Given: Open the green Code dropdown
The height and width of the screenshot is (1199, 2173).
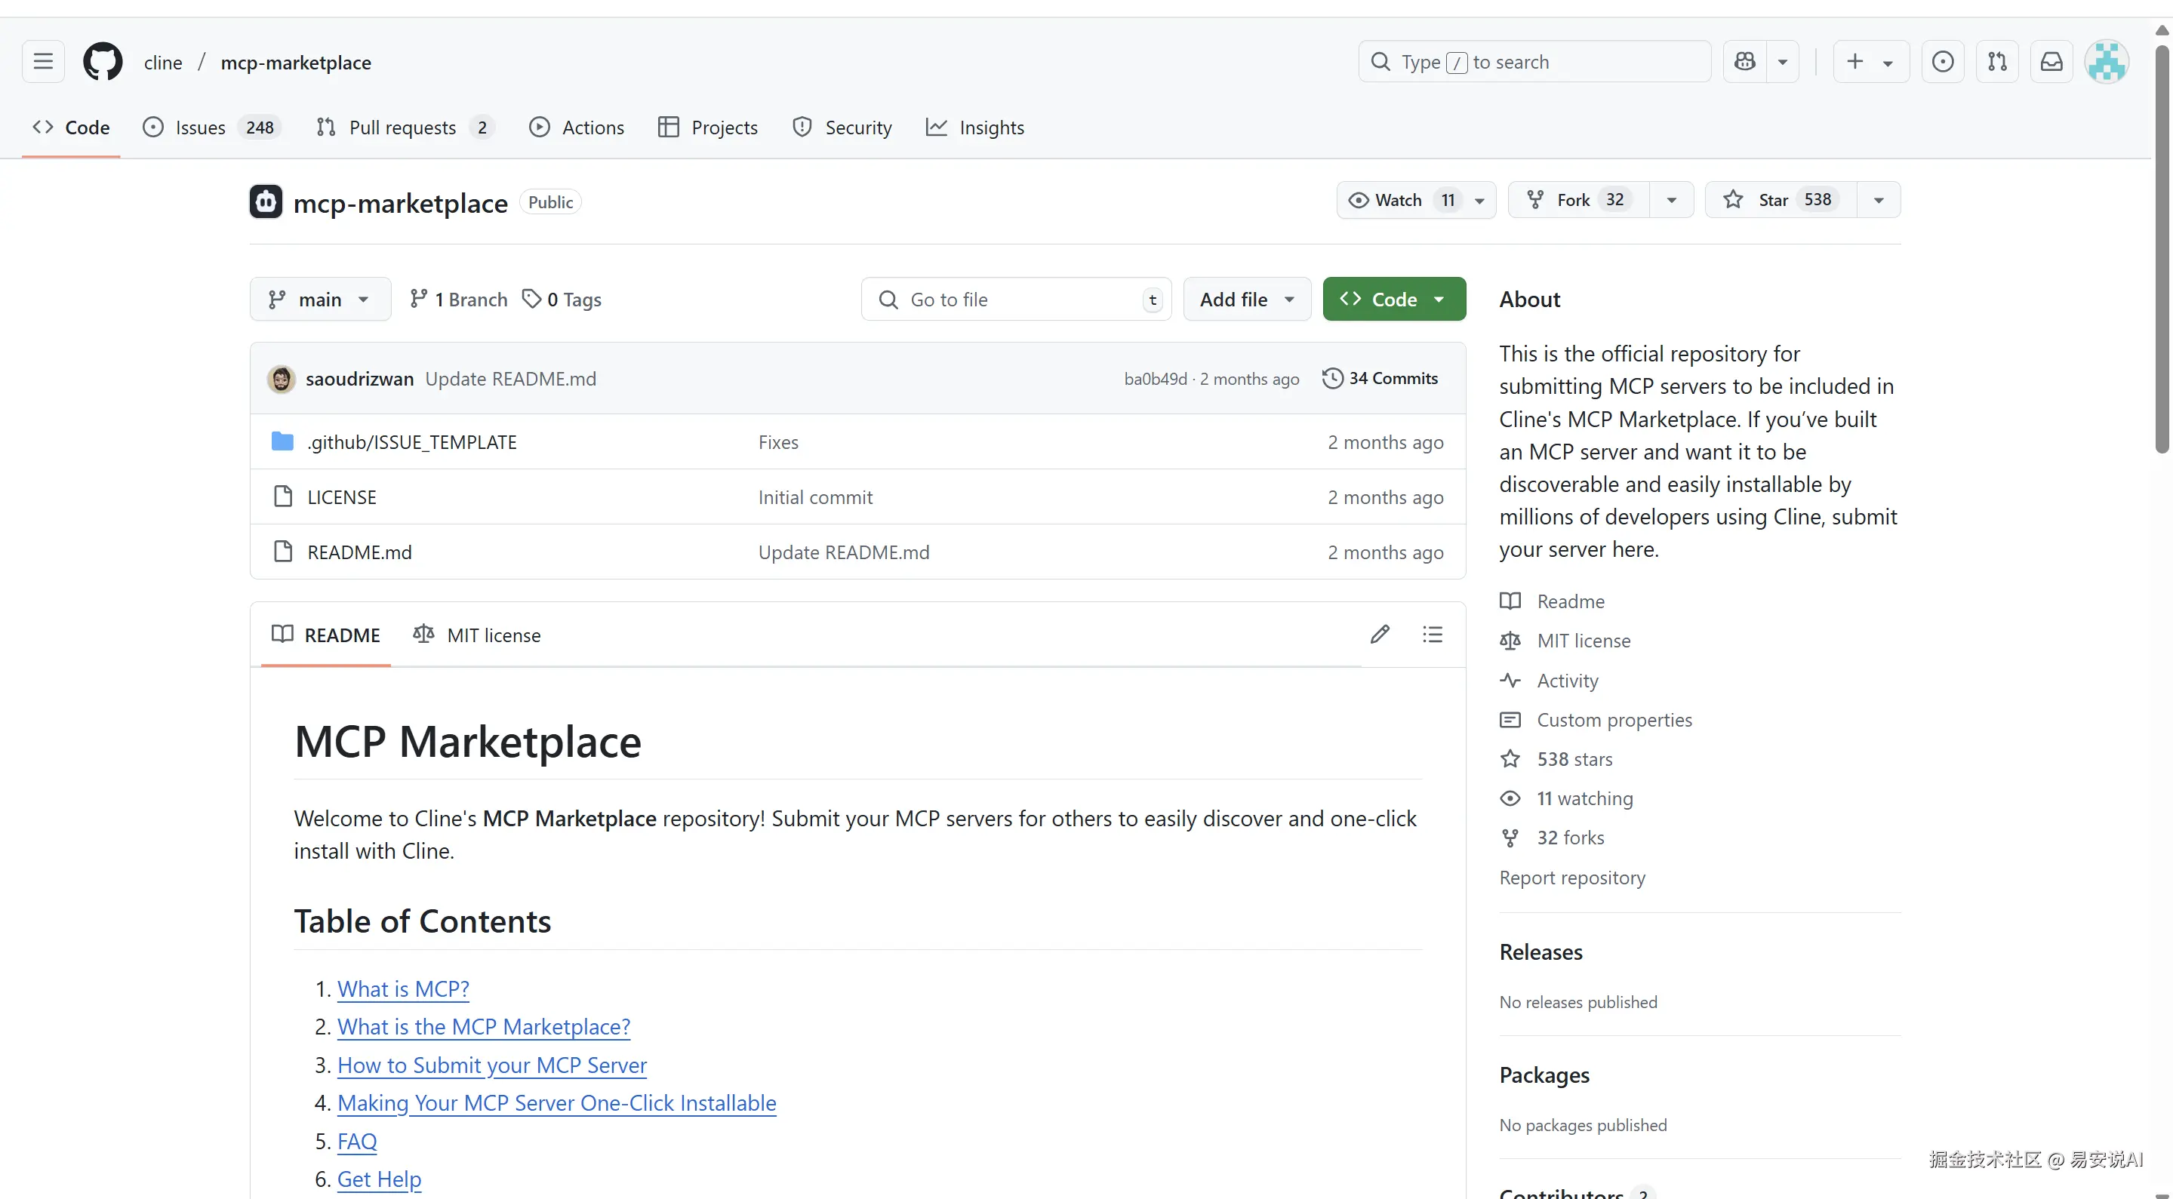Looking at the screenshot, I should pyautogui.click(x=1393, y=300).
